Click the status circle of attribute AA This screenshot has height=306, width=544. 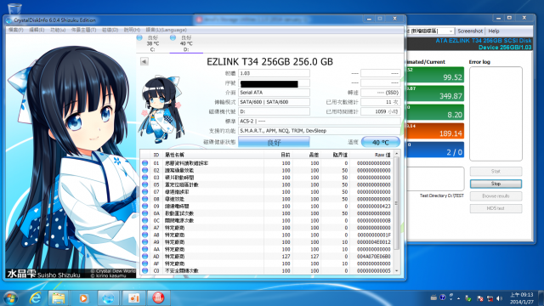[x=145, y=249]
